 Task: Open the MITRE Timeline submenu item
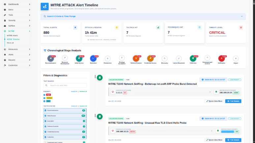(x=13, y=39)
